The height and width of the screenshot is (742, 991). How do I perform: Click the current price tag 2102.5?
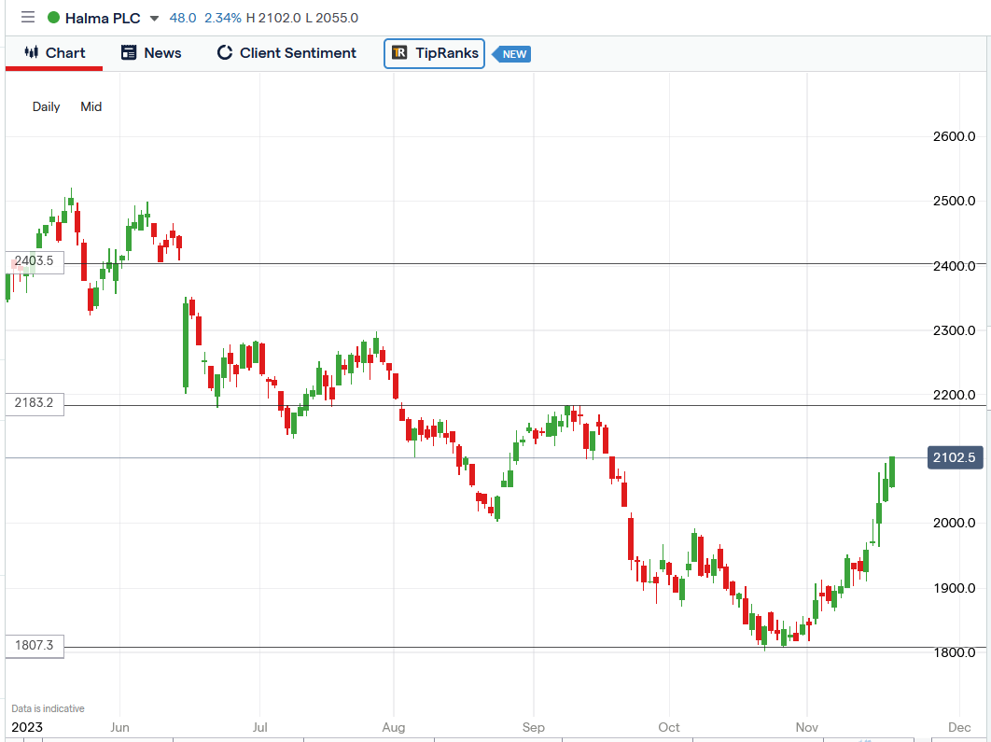coord(955,457)
